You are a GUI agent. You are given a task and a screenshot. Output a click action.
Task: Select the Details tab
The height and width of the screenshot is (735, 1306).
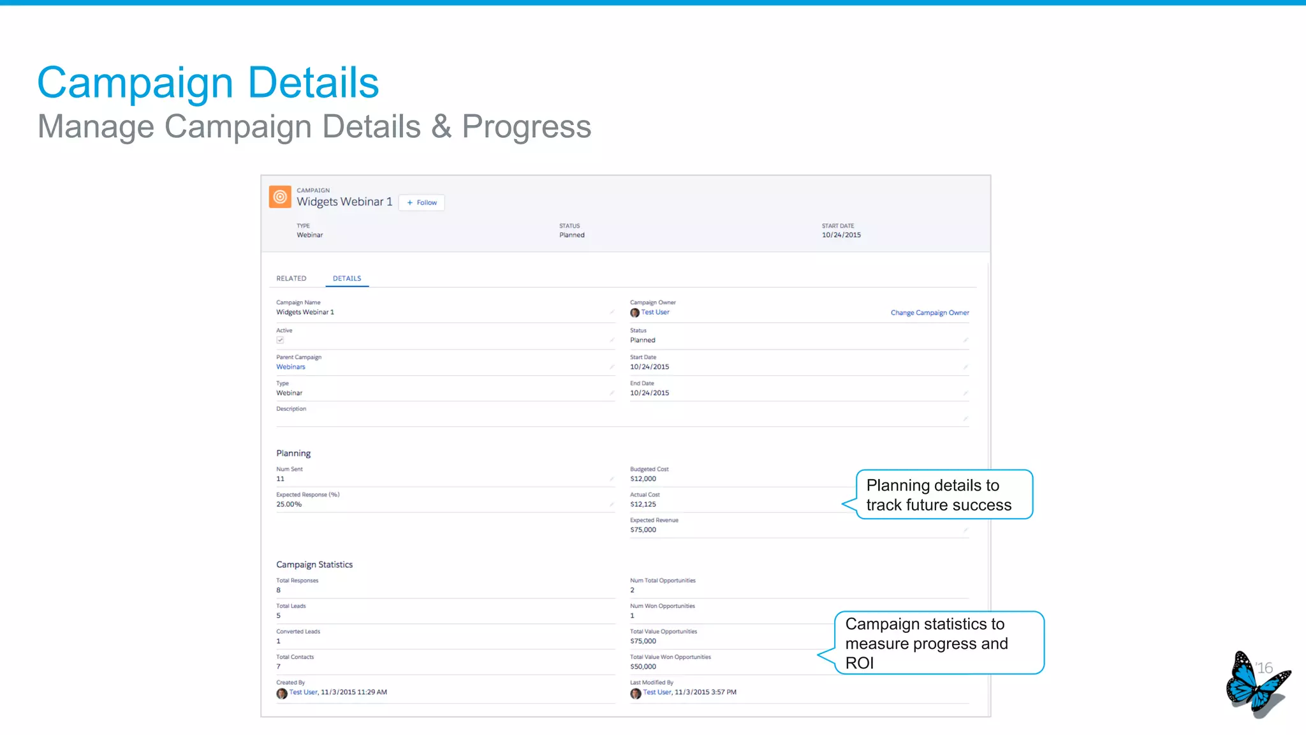(347, 279)
